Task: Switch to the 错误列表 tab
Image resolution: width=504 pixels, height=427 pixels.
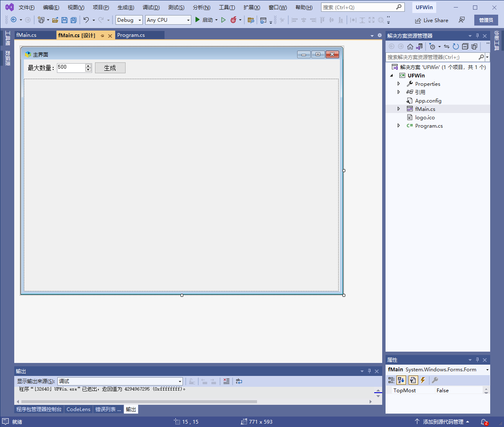Action: 108,409
